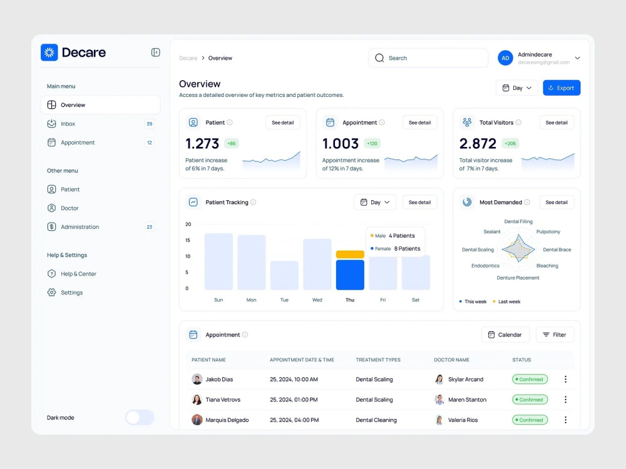Open Calendar view for appointments
The image size is (626, 469).
click(x=505, y=335)
